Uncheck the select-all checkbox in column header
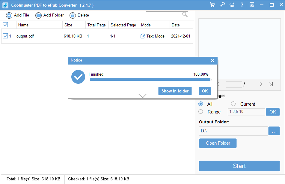 [x=5, y=25]
